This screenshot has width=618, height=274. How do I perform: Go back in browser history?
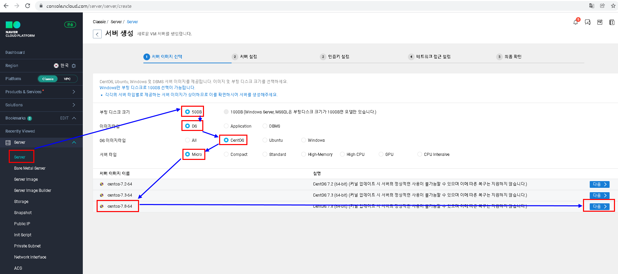coord(6,6)
